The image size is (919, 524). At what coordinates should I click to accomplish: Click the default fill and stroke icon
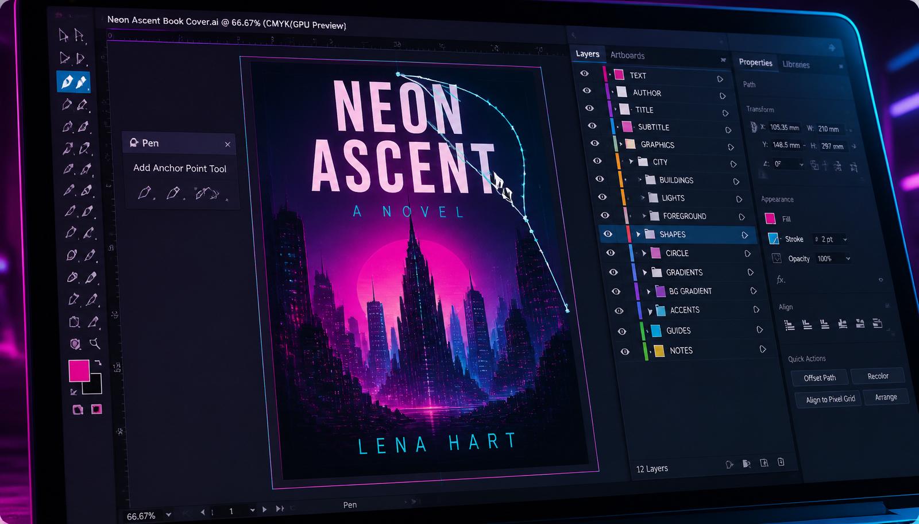pos(74,392)
